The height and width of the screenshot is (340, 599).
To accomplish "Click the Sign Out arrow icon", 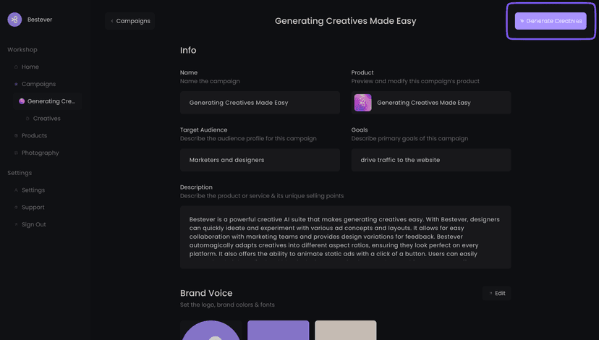I will pos(16,224).
